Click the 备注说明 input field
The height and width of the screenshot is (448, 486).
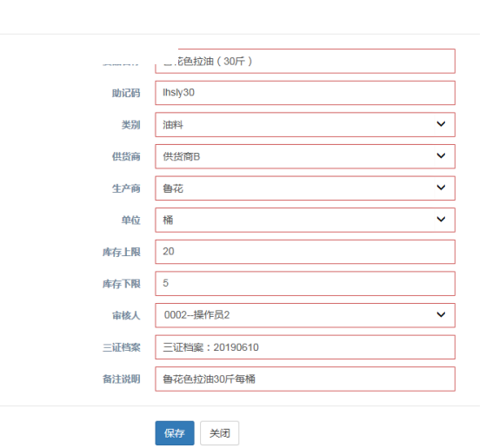[x=305, y=379]
